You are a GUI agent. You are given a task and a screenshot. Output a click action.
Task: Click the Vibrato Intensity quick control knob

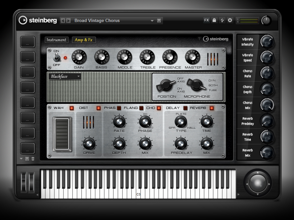pyautogui.click(x=267, y=42)
